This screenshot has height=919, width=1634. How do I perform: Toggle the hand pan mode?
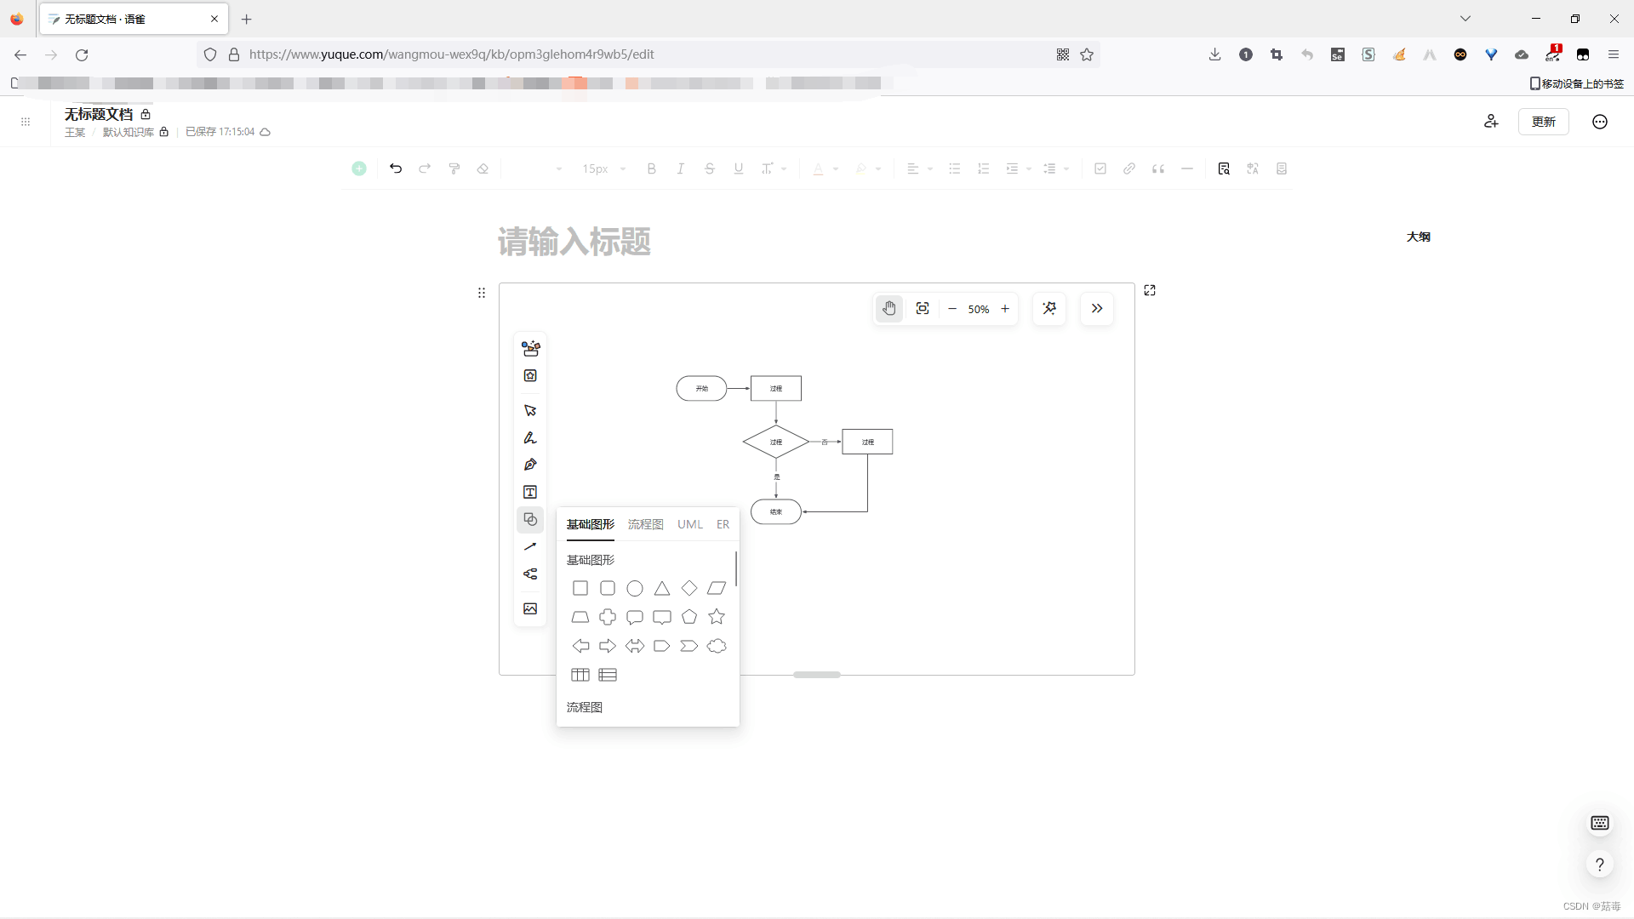[x=889, y=309]
